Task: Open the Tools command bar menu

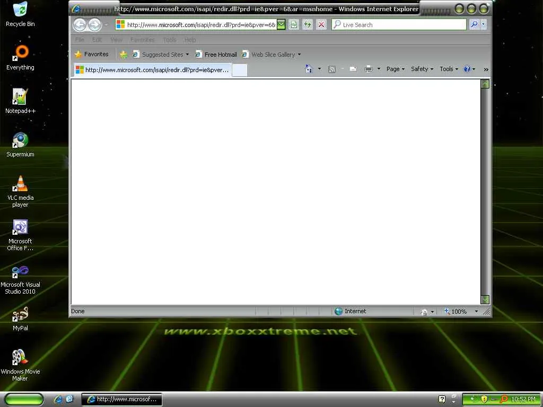Action: [449, 69]
